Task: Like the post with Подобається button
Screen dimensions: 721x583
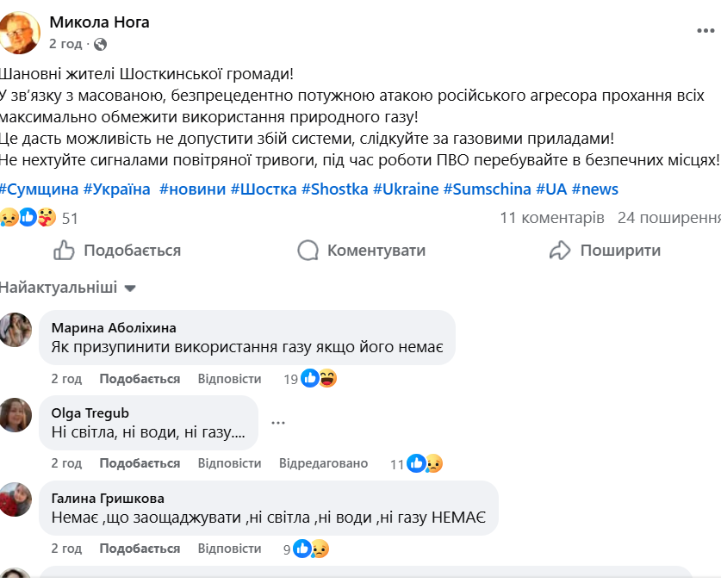Action: [x=117, y=251]
